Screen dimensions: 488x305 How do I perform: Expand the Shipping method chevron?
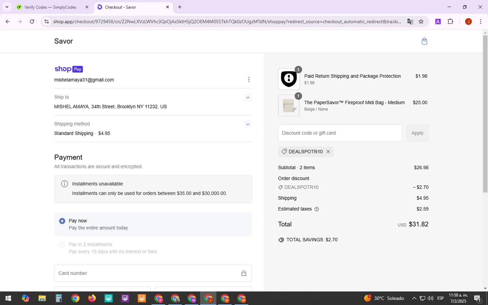click(248, 124)
